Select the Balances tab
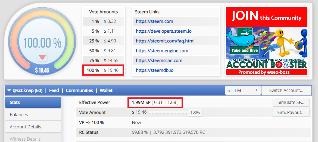The width and height of the screenshot is (318, 142). click(33, 115)
